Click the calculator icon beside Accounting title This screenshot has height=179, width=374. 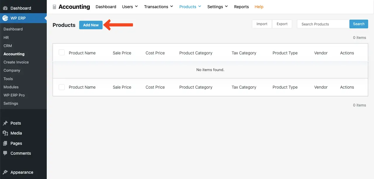(x=54, y=7)
